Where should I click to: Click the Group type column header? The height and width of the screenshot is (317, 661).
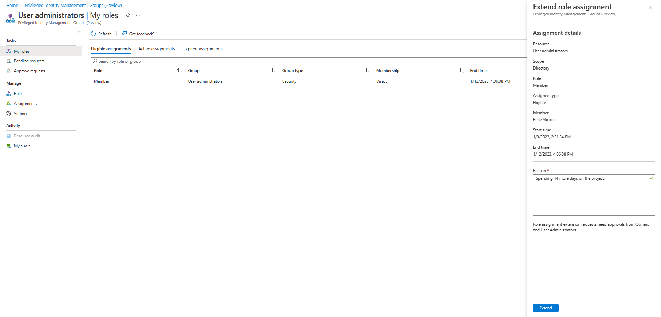(x=293, y=71)
